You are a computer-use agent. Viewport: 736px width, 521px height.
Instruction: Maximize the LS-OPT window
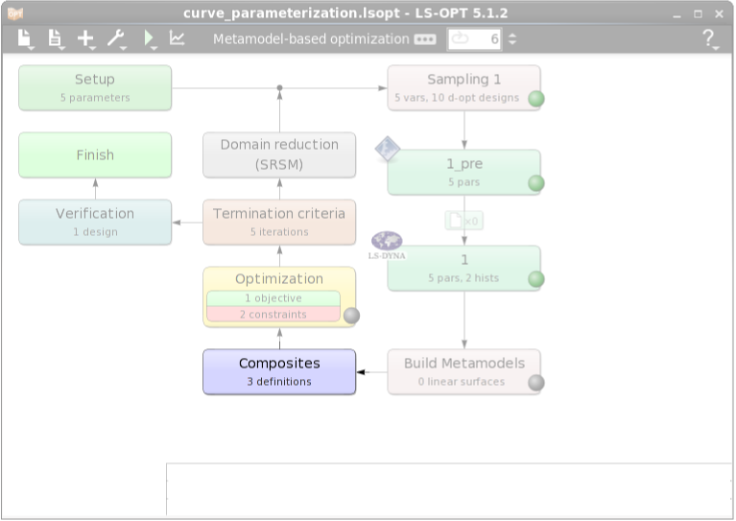pyautogui.click(x=698, y=14)
